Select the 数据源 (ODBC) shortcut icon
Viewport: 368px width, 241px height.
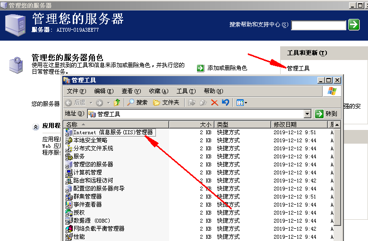point(68,221)
